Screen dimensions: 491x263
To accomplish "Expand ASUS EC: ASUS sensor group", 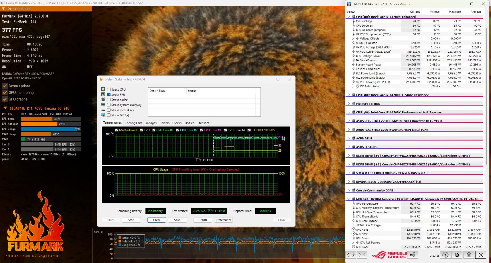I will pos(349,147).
